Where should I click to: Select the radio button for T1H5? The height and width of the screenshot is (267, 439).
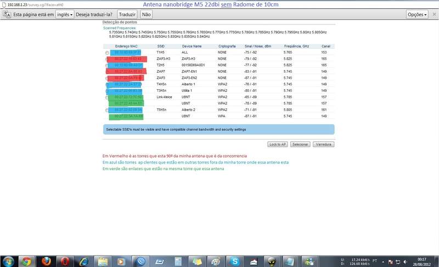point(107,53)
